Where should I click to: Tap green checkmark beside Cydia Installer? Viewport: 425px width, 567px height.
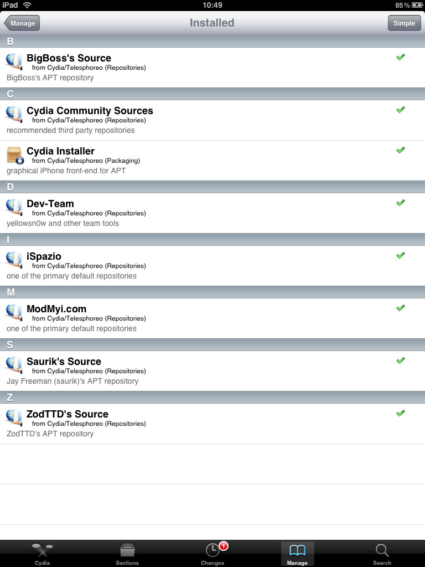click(401, 150)
